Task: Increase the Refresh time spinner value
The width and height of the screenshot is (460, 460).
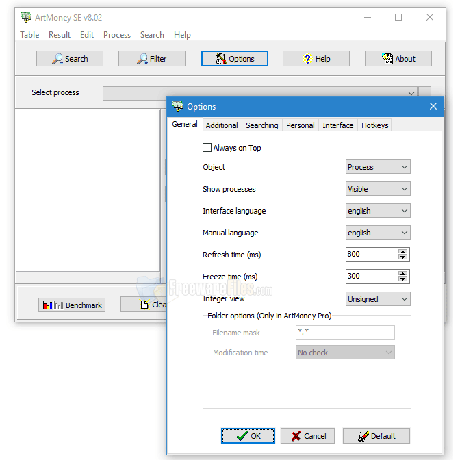Action: [402, 252]
